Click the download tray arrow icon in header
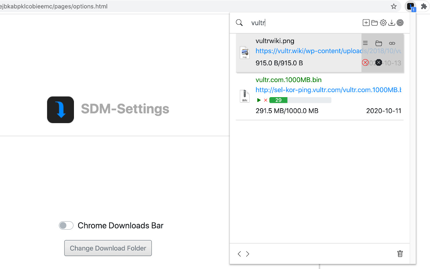430x269 pixels. coord(392,23)
